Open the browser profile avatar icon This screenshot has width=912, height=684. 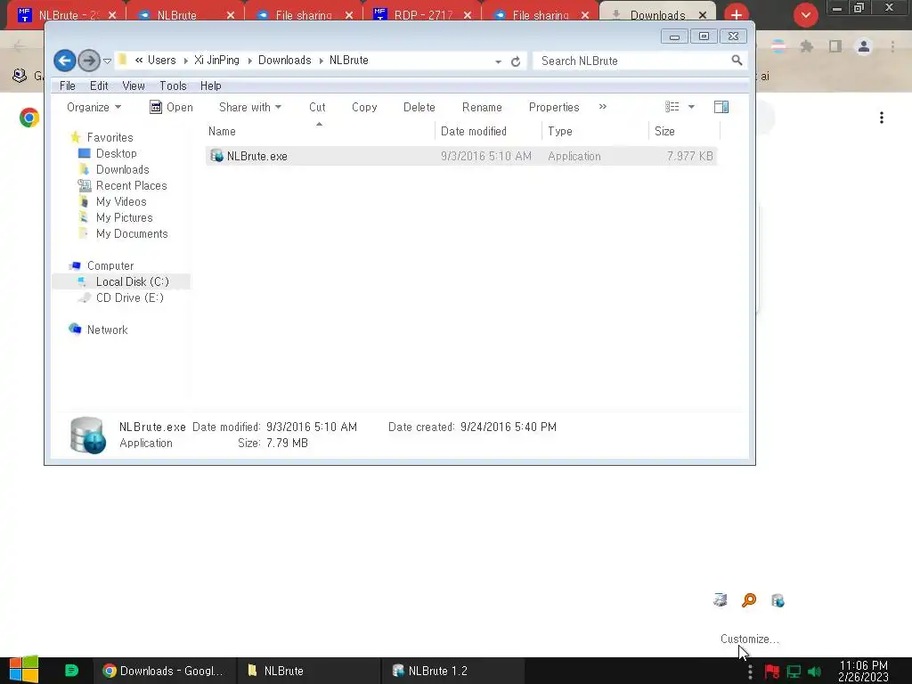[864, 46]
